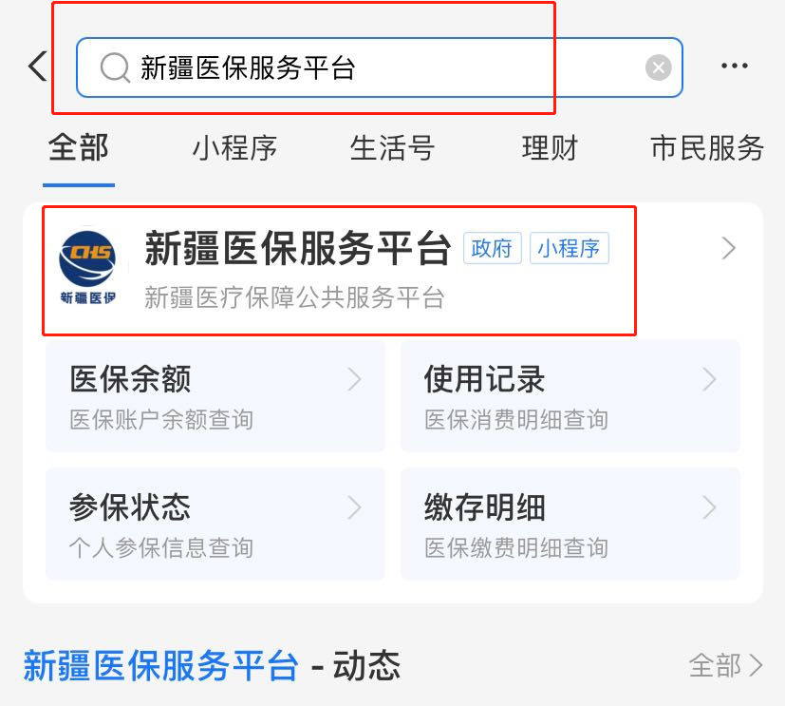
Task: Expand the 使用记录 chevron arrow
Action: tap(709, 379)
